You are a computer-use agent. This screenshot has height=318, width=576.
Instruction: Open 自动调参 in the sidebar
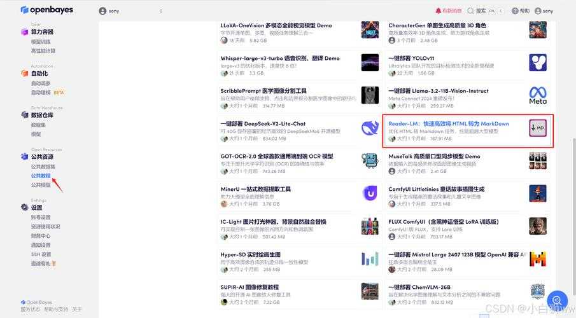click(x=40, y=83)
